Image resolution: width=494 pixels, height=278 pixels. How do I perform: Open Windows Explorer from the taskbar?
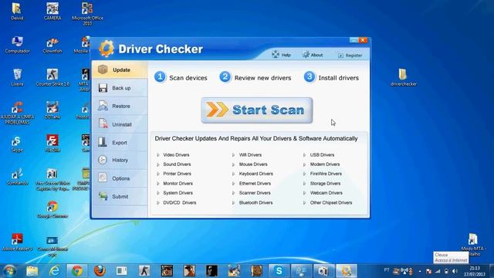(32, 271)
